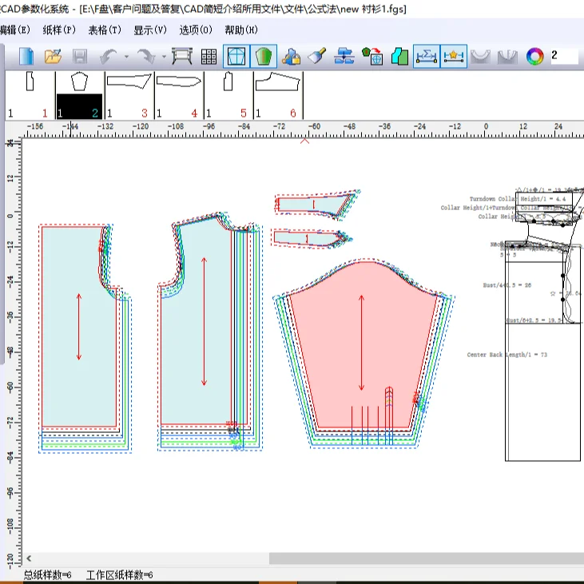Click the input field showing 2

click(565, 56)
